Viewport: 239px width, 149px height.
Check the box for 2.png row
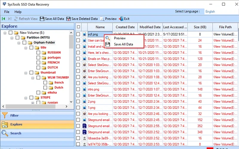pyautogui.click(x=78, y=101)
